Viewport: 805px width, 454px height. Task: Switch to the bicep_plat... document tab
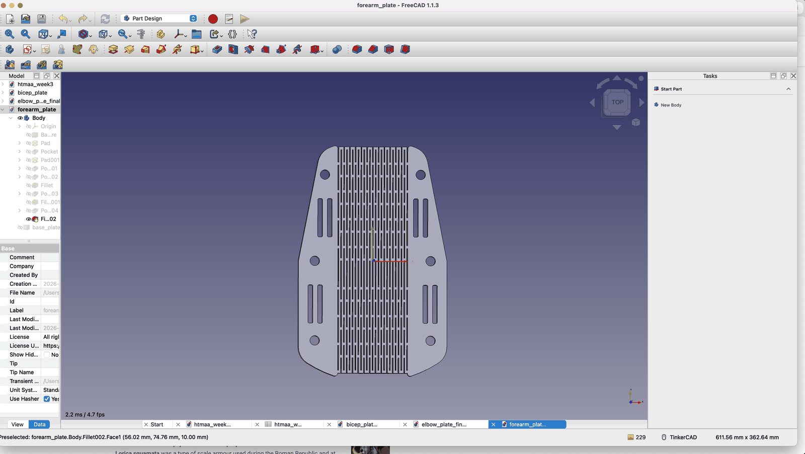pos(362,424)
